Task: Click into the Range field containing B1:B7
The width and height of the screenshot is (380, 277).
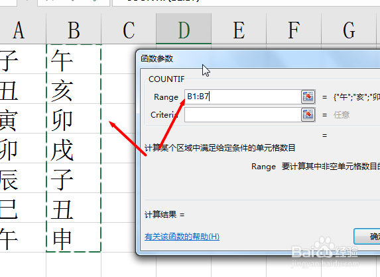Action: (x=243, y=97)
